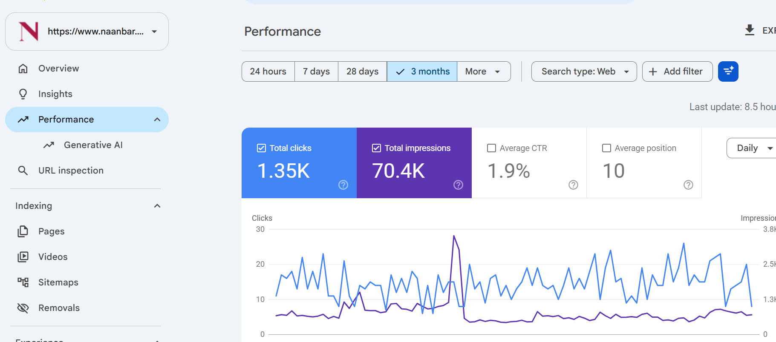776x342 pixels.
Task: Enable the Average position checkbox
Action: pyautogui.click(x=606, y=148)
